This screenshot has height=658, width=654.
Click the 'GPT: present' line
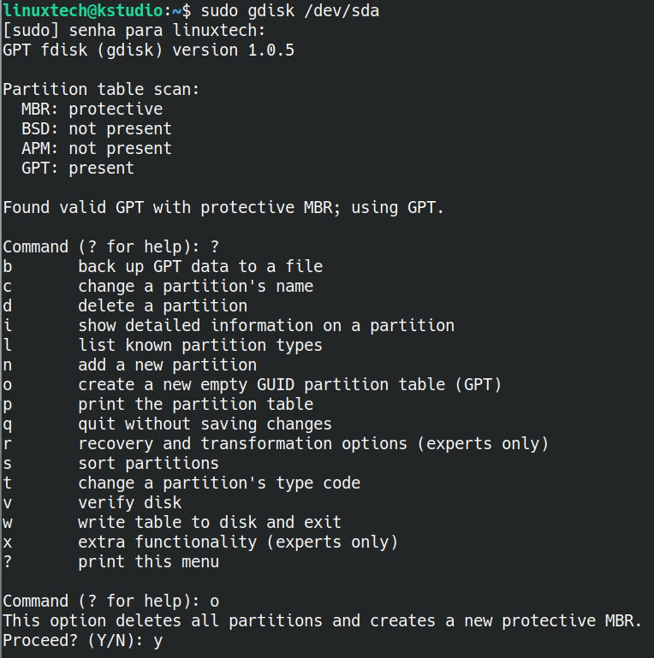coord(78,169)
